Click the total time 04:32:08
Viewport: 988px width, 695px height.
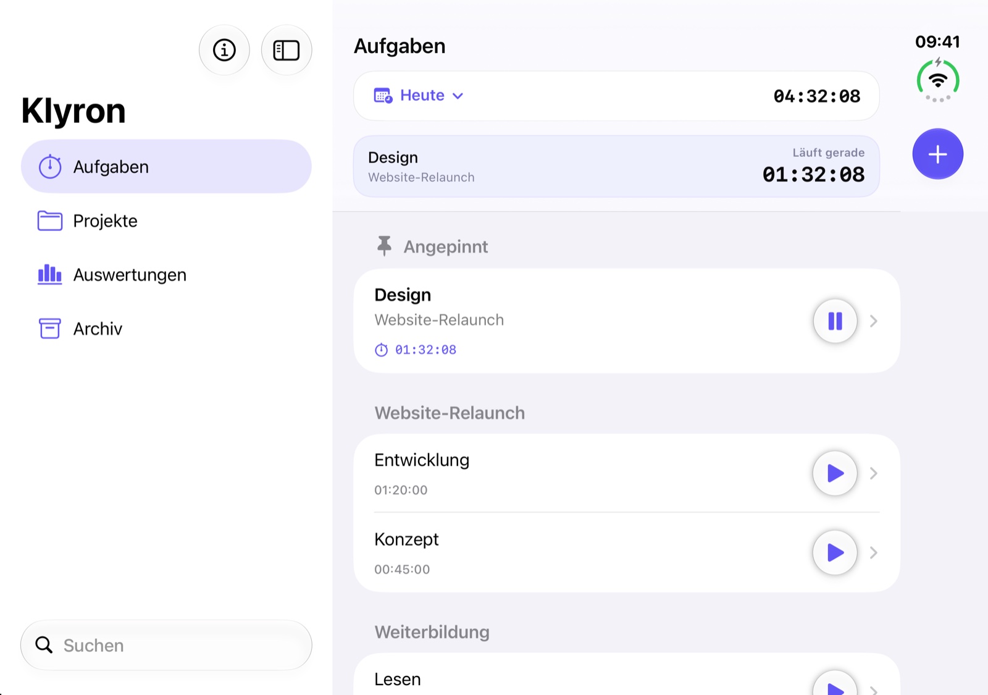(x=816, y=96)
